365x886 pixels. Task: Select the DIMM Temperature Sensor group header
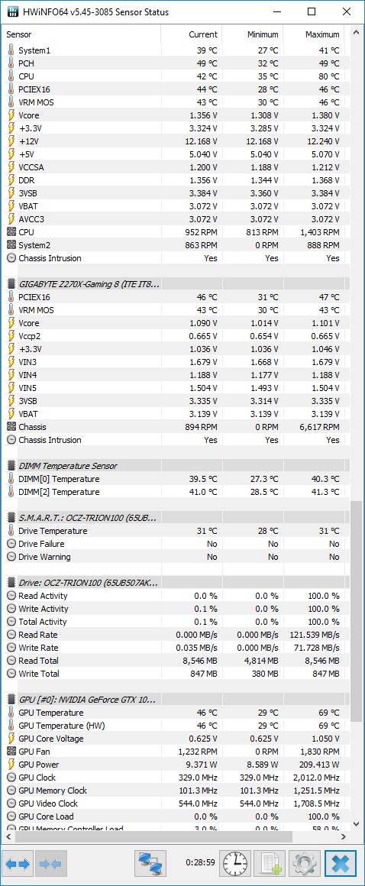click(x=175, y=466)
